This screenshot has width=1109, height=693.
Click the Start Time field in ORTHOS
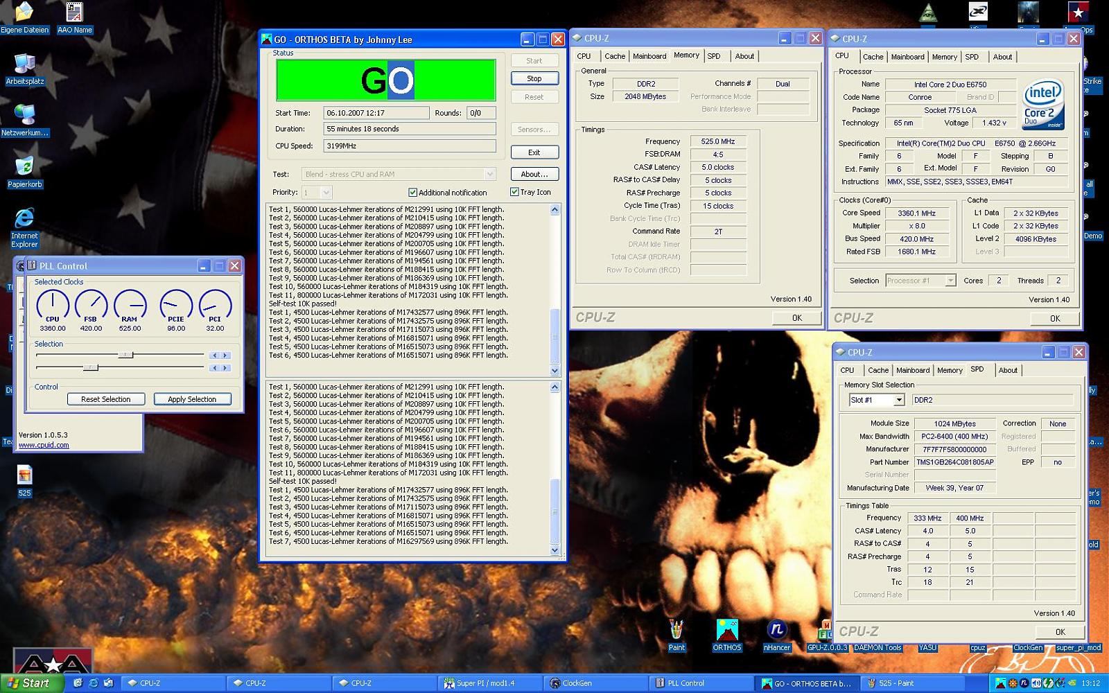(x=376, y=113)
